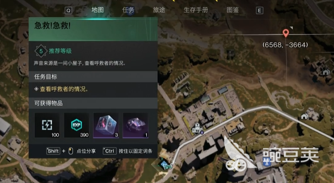Select the cube item reward with count 3
The width and height of the screenshot is (334, 183).
pos(106,125)
